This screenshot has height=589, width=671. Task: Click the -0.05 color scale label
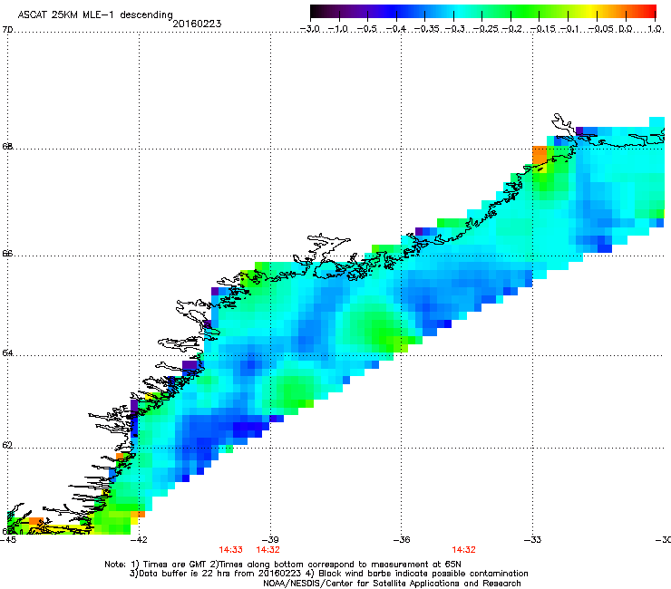point(601,29)
